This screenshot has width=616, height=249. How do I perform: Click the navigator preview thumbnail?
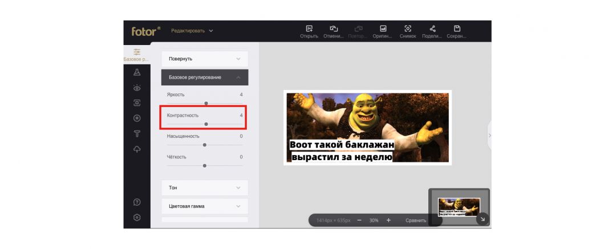[x=459, y=207]
